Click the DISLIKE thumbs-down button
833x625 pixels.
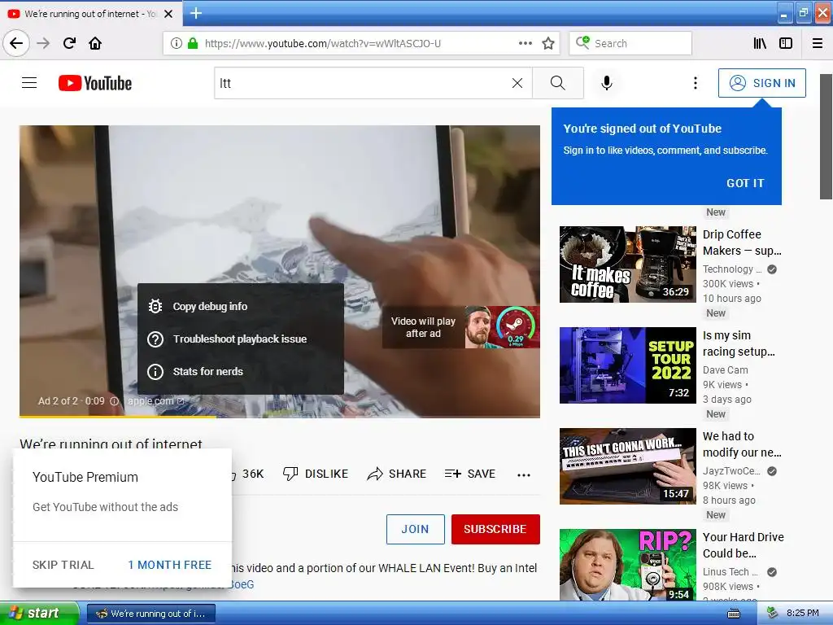(x=316, y=474)
